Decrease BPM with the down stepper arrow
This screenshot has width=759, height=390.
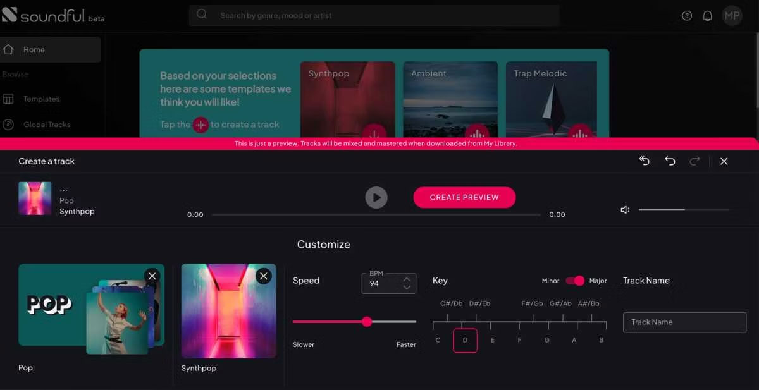[x=407, y=287]
